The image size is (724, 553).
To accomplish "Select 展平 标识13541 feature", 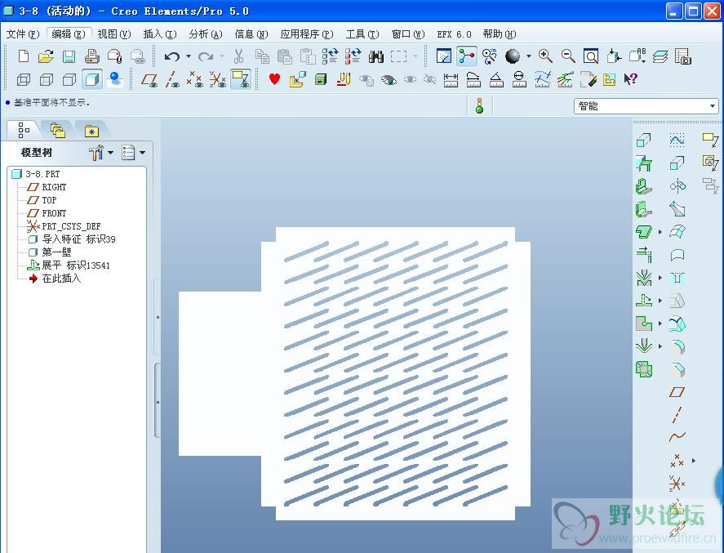I will click(69, 265).
